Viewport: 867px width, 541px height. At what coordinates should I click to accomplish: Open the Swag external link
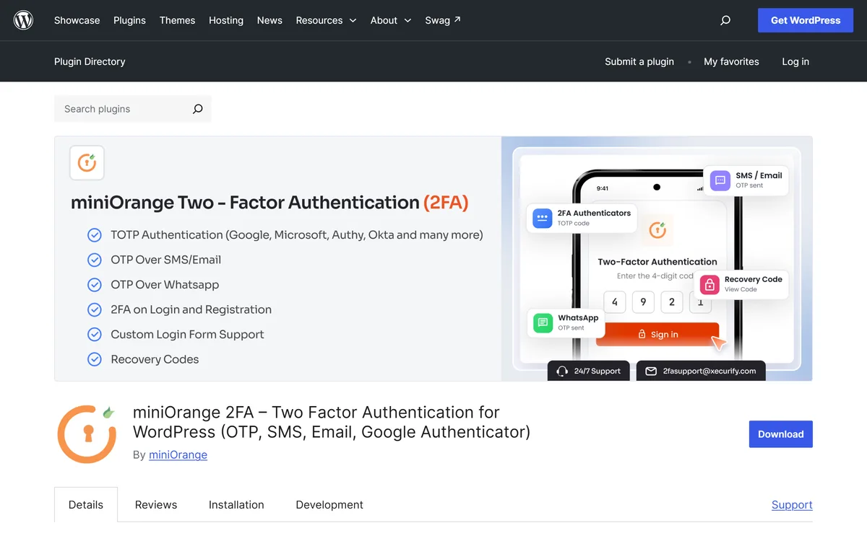coord(443,20)
